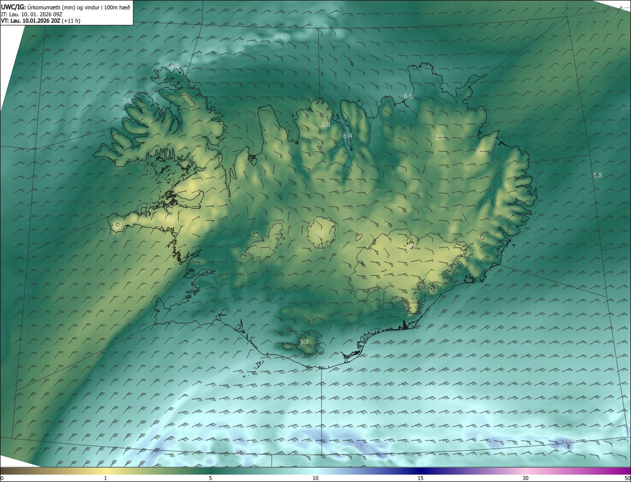
Task: Click the 7.5 value off the Westfjords
Action: pyautogui.click(x=127, y=101)
